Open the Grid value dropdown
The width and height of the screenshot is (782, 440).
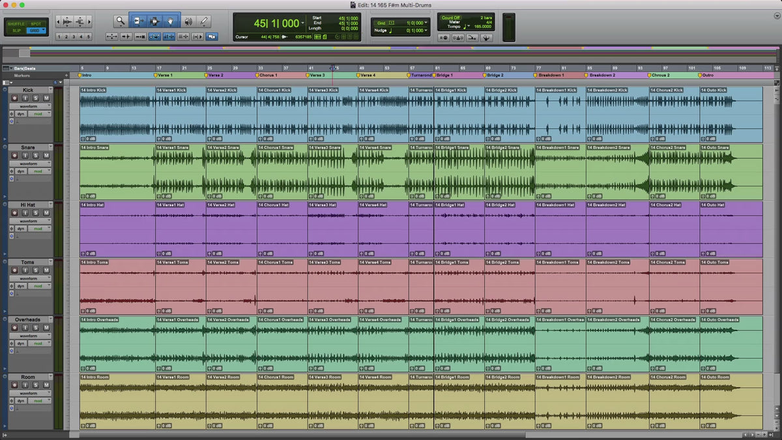pos(427,23)
